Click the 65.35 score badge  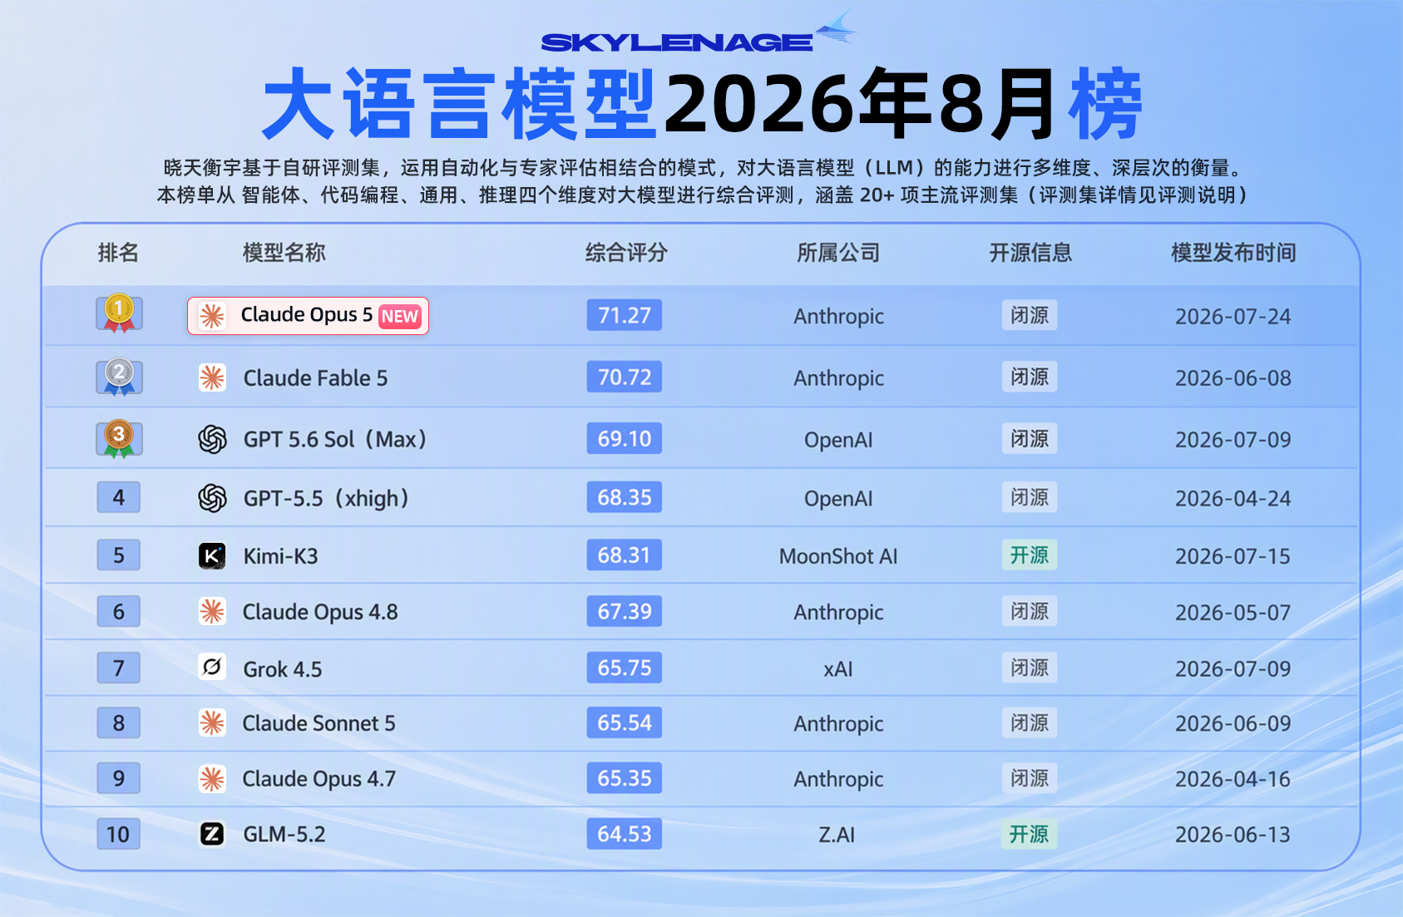625,778
